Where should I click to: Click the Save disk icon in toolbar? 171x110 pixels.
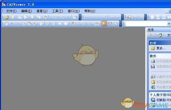point(12,17)
